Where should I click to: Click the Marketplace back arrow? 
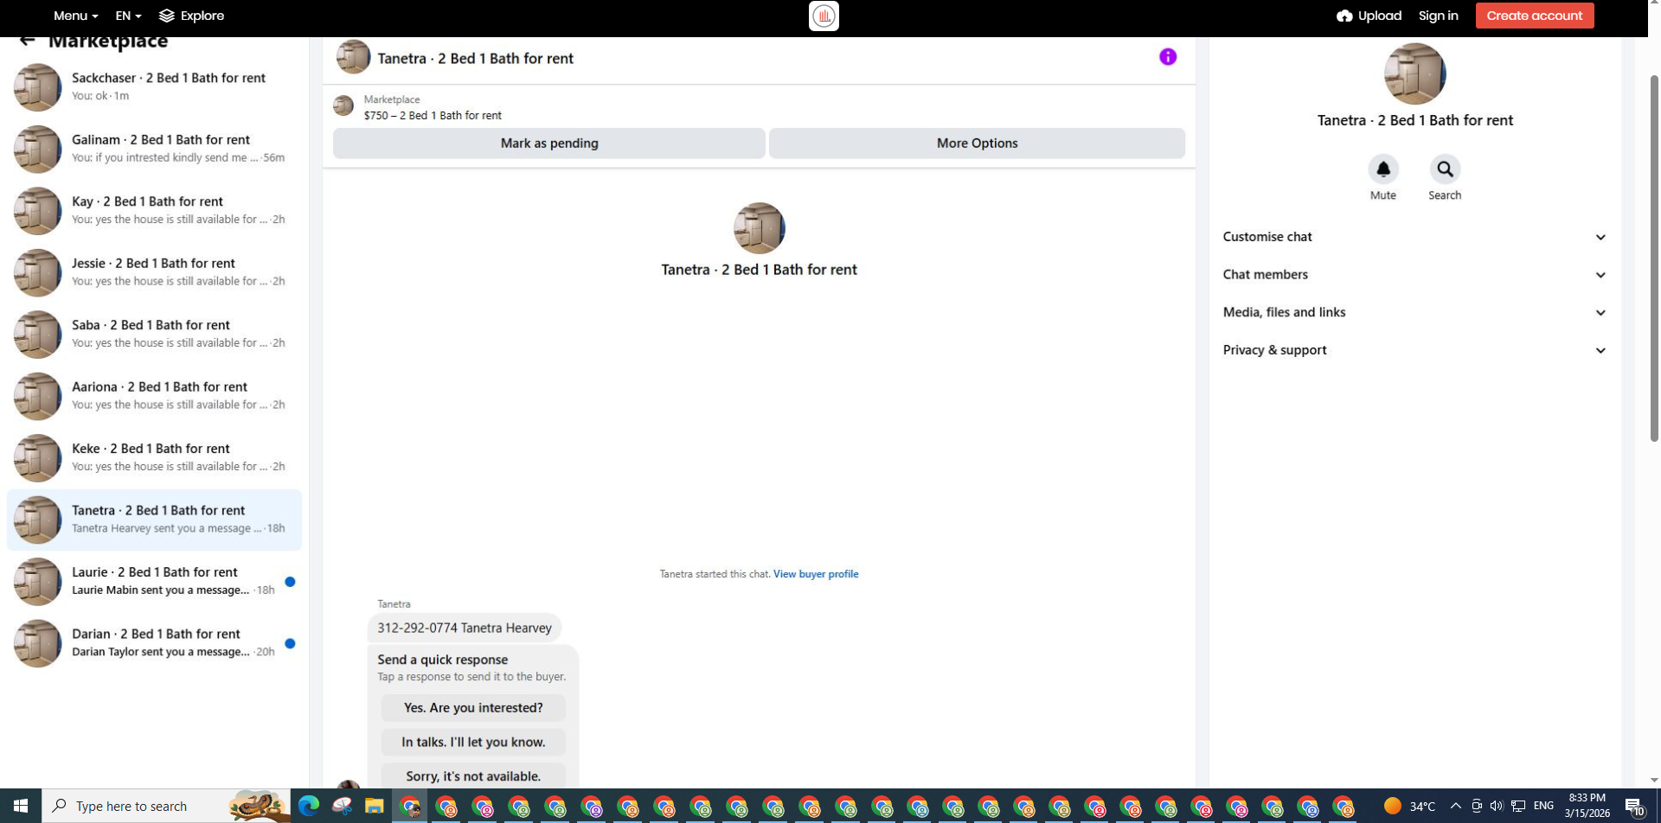pyautogui.click(x=27, y=41)
